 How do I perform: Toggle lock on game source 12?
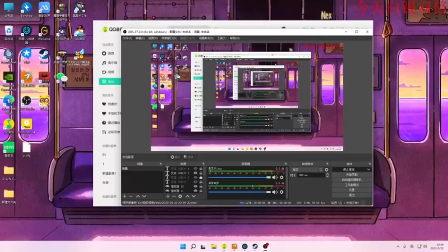[x=201, y=186]
